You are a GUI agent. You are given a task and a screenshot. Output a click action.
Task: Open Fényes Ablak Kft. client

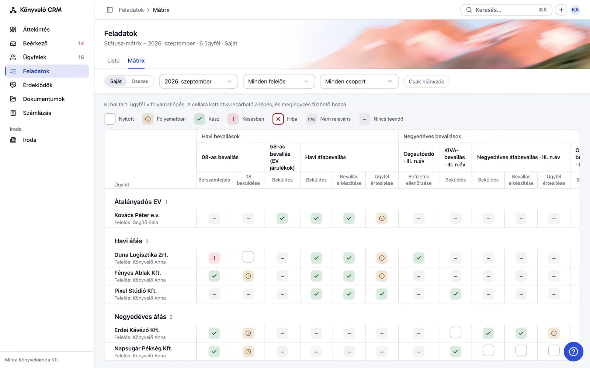pyautogui.click(x=138, y=273)
